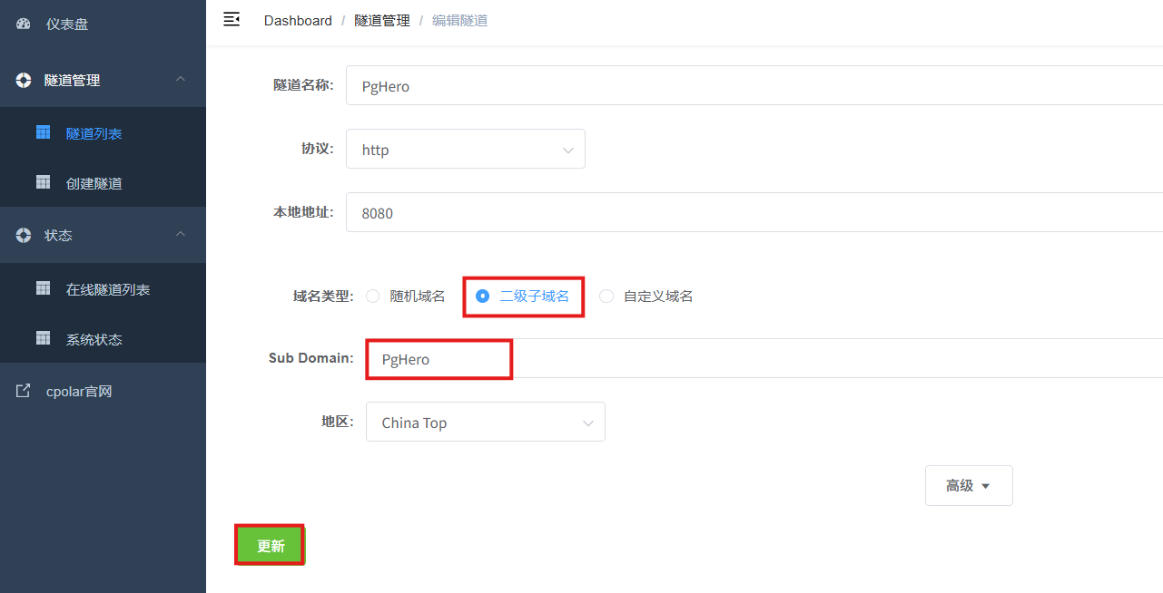Viewport: 1163px width, 593px height.
Task: Click the external link icon for cpolar官网
Action: pos(24,391)
